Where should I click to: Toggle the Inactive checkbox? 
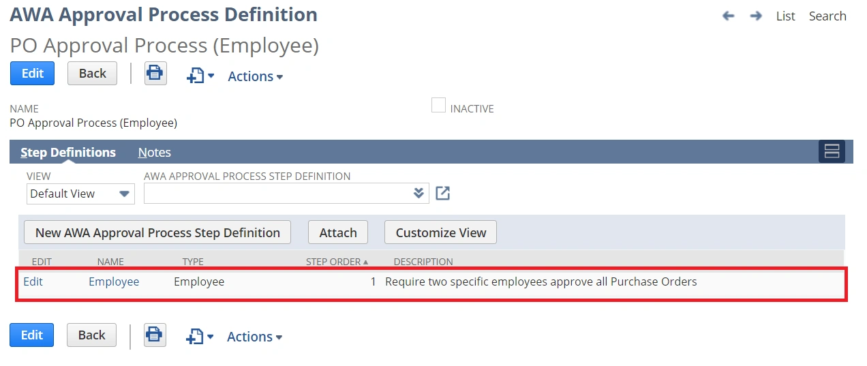438,106
